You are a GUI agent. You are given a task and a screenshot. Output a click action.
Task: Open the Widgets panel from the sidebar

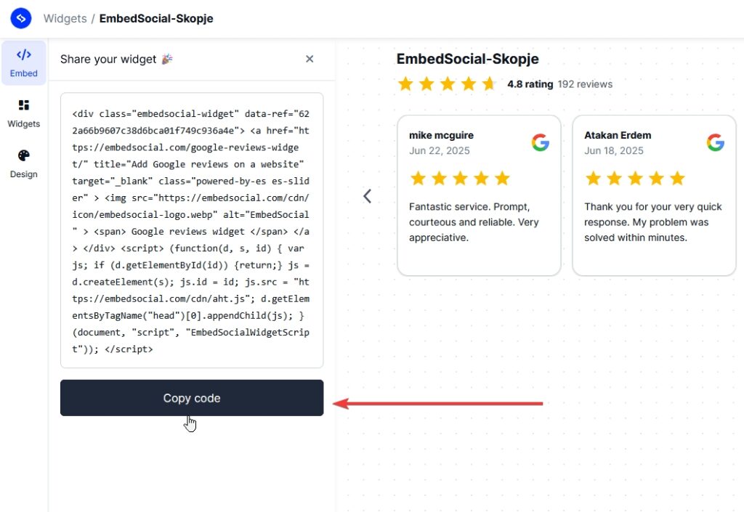[x=24, y=114]
